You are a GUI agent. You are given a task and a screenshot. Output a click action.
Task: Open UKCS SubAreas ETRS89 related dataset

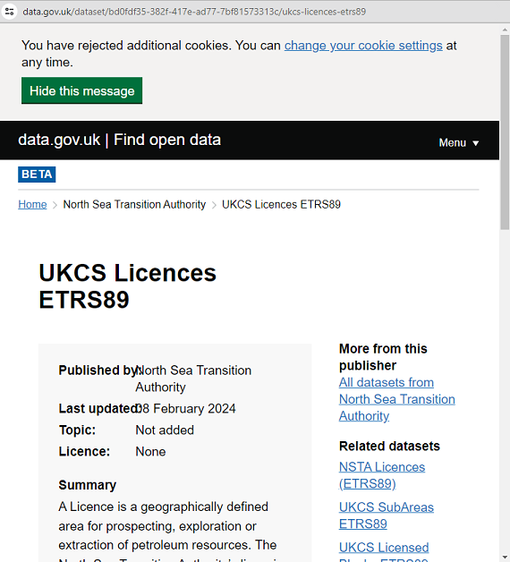387,515
